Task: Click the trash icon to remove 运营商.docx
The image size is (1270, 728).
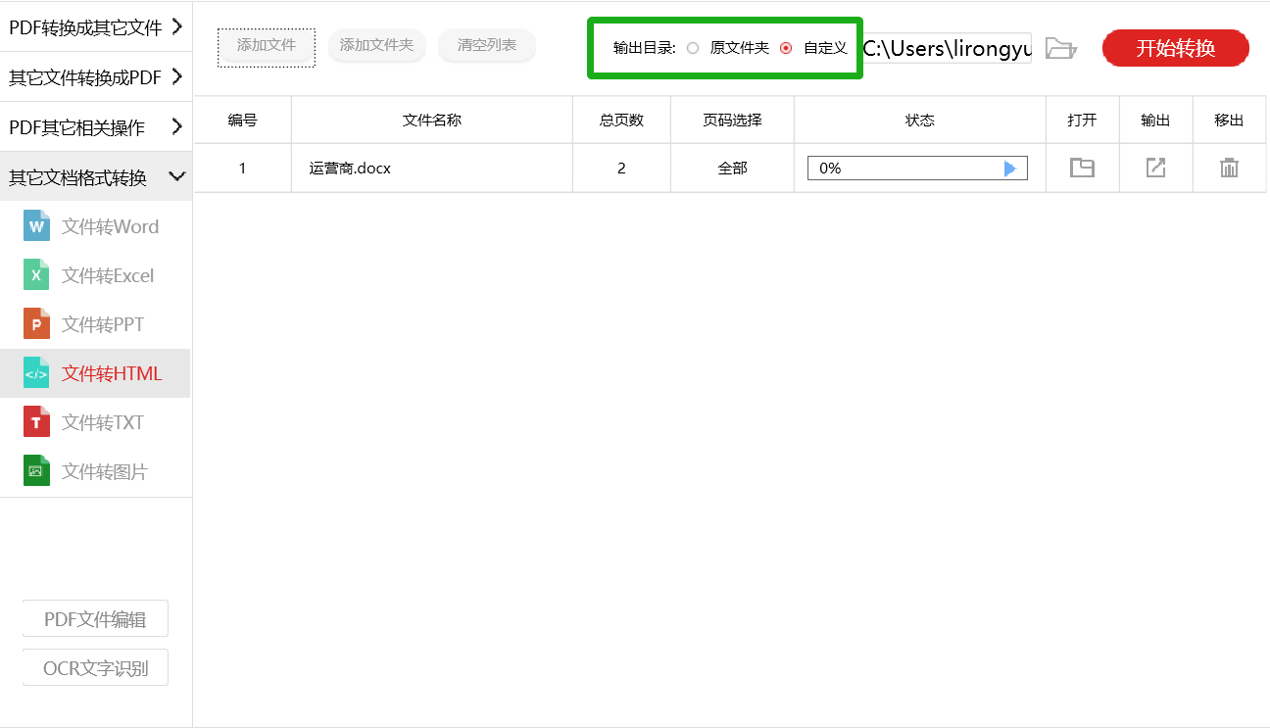Action: pyautogui.click(x=1229, y=168)
